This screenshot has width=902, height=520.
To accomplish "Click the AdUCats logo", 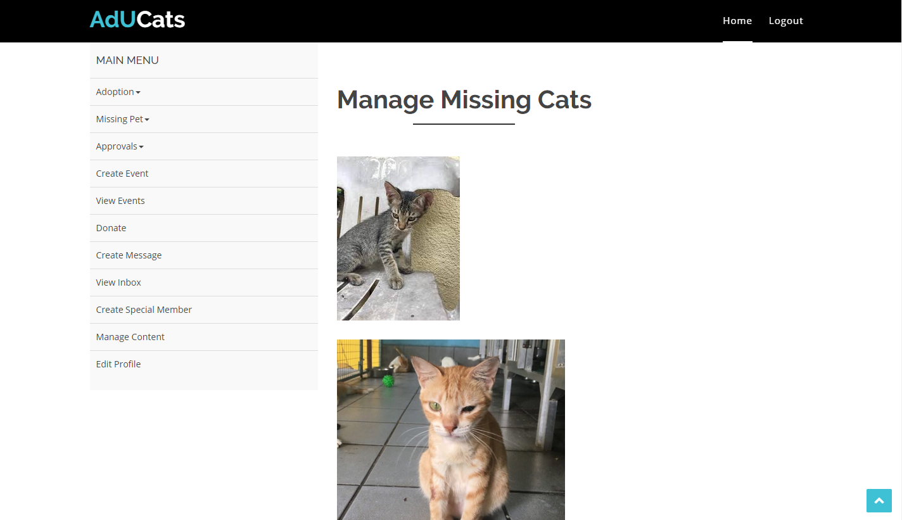I will pos(137,20).
